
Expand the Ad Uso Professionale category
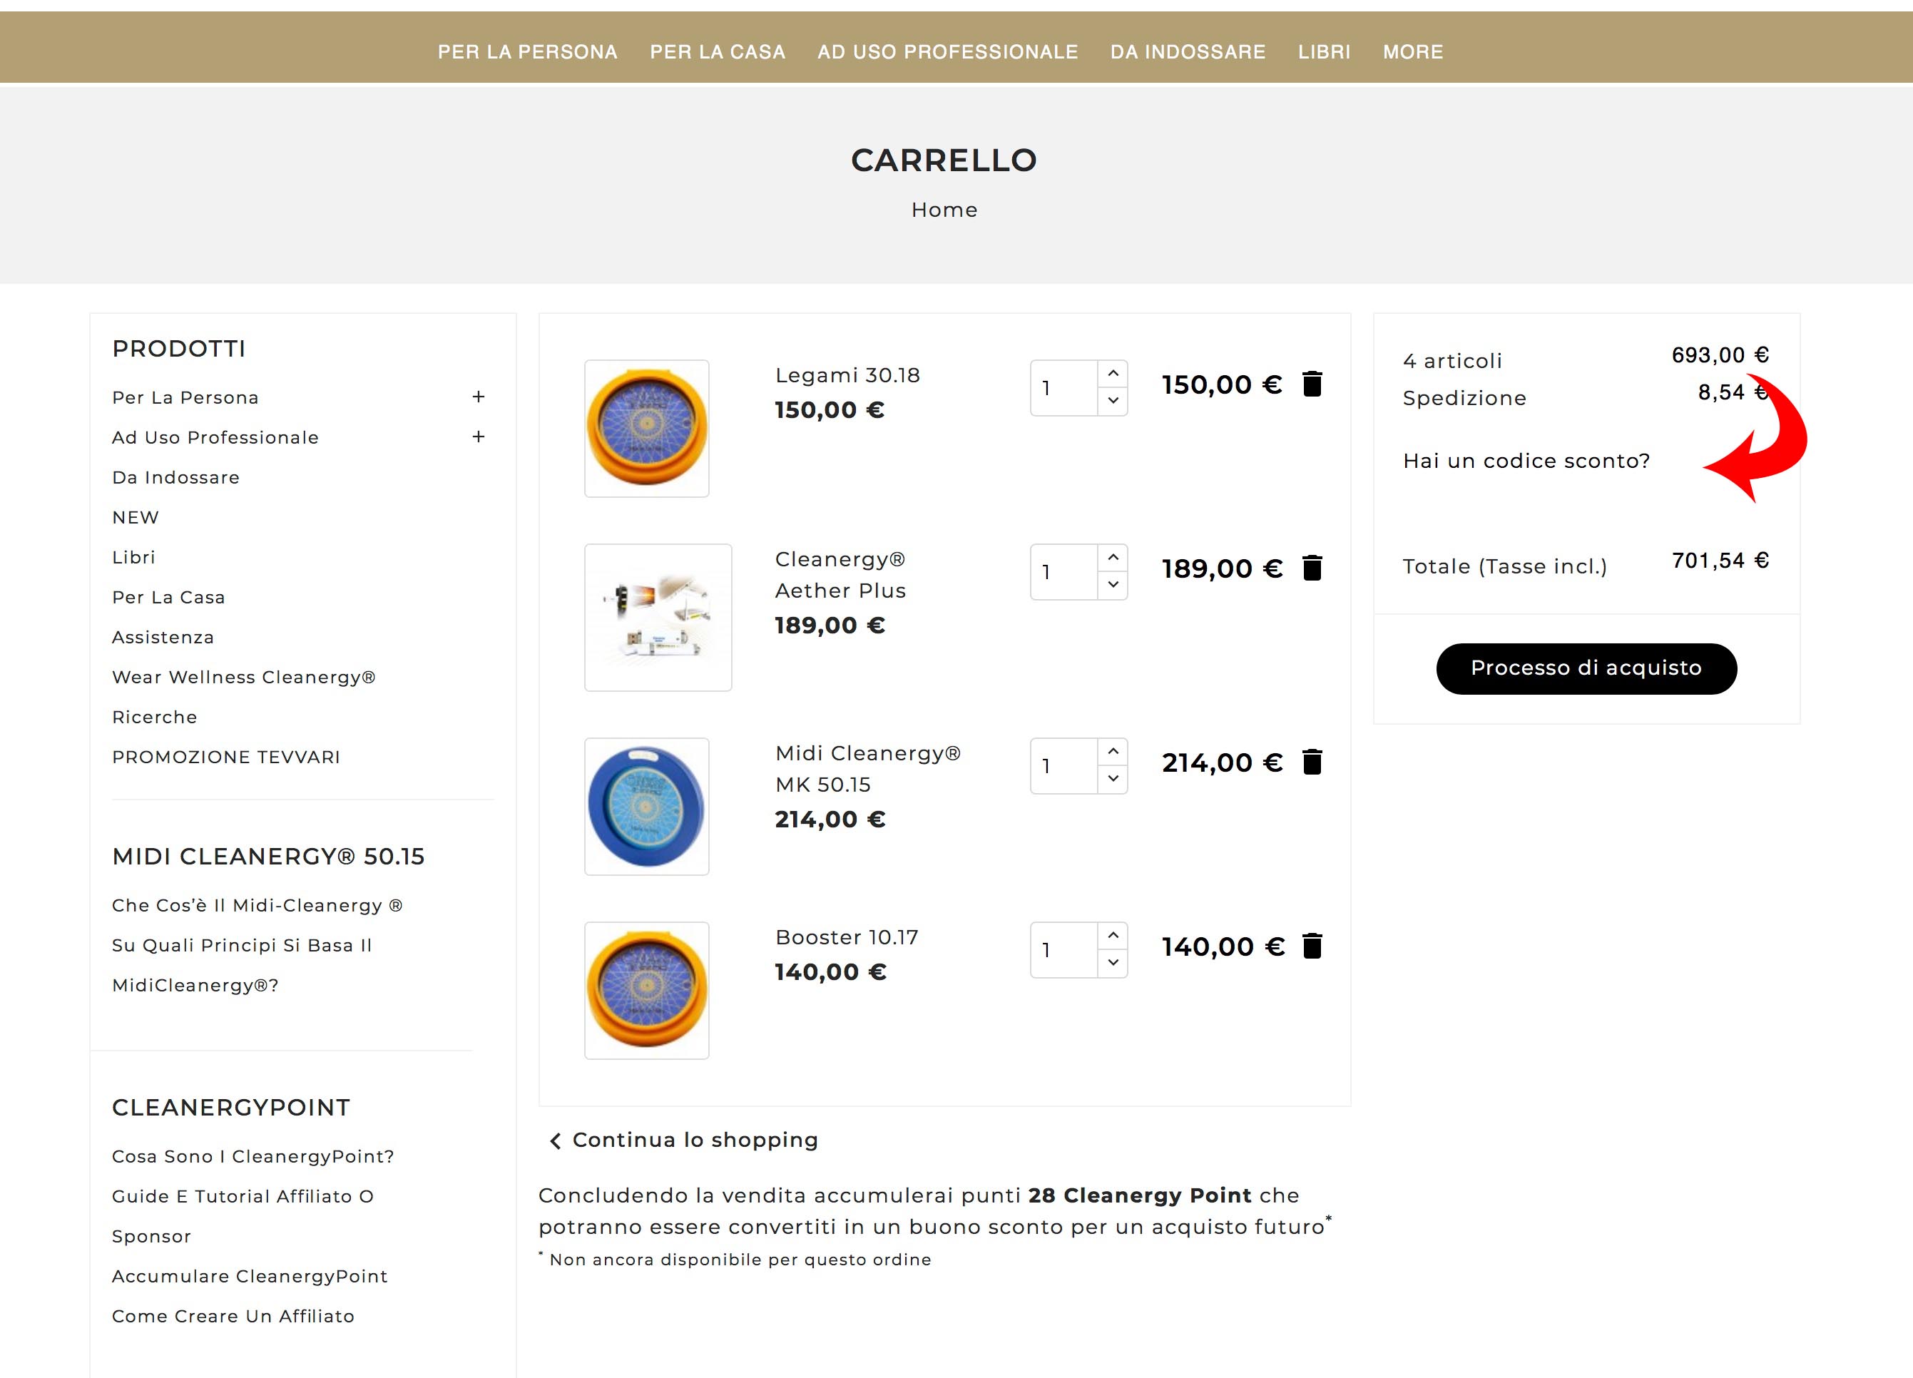[478, 437]
